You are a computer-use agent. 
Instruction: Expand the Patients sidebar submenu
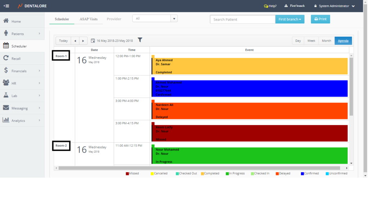pyautogui.click(x=39, y=34)
